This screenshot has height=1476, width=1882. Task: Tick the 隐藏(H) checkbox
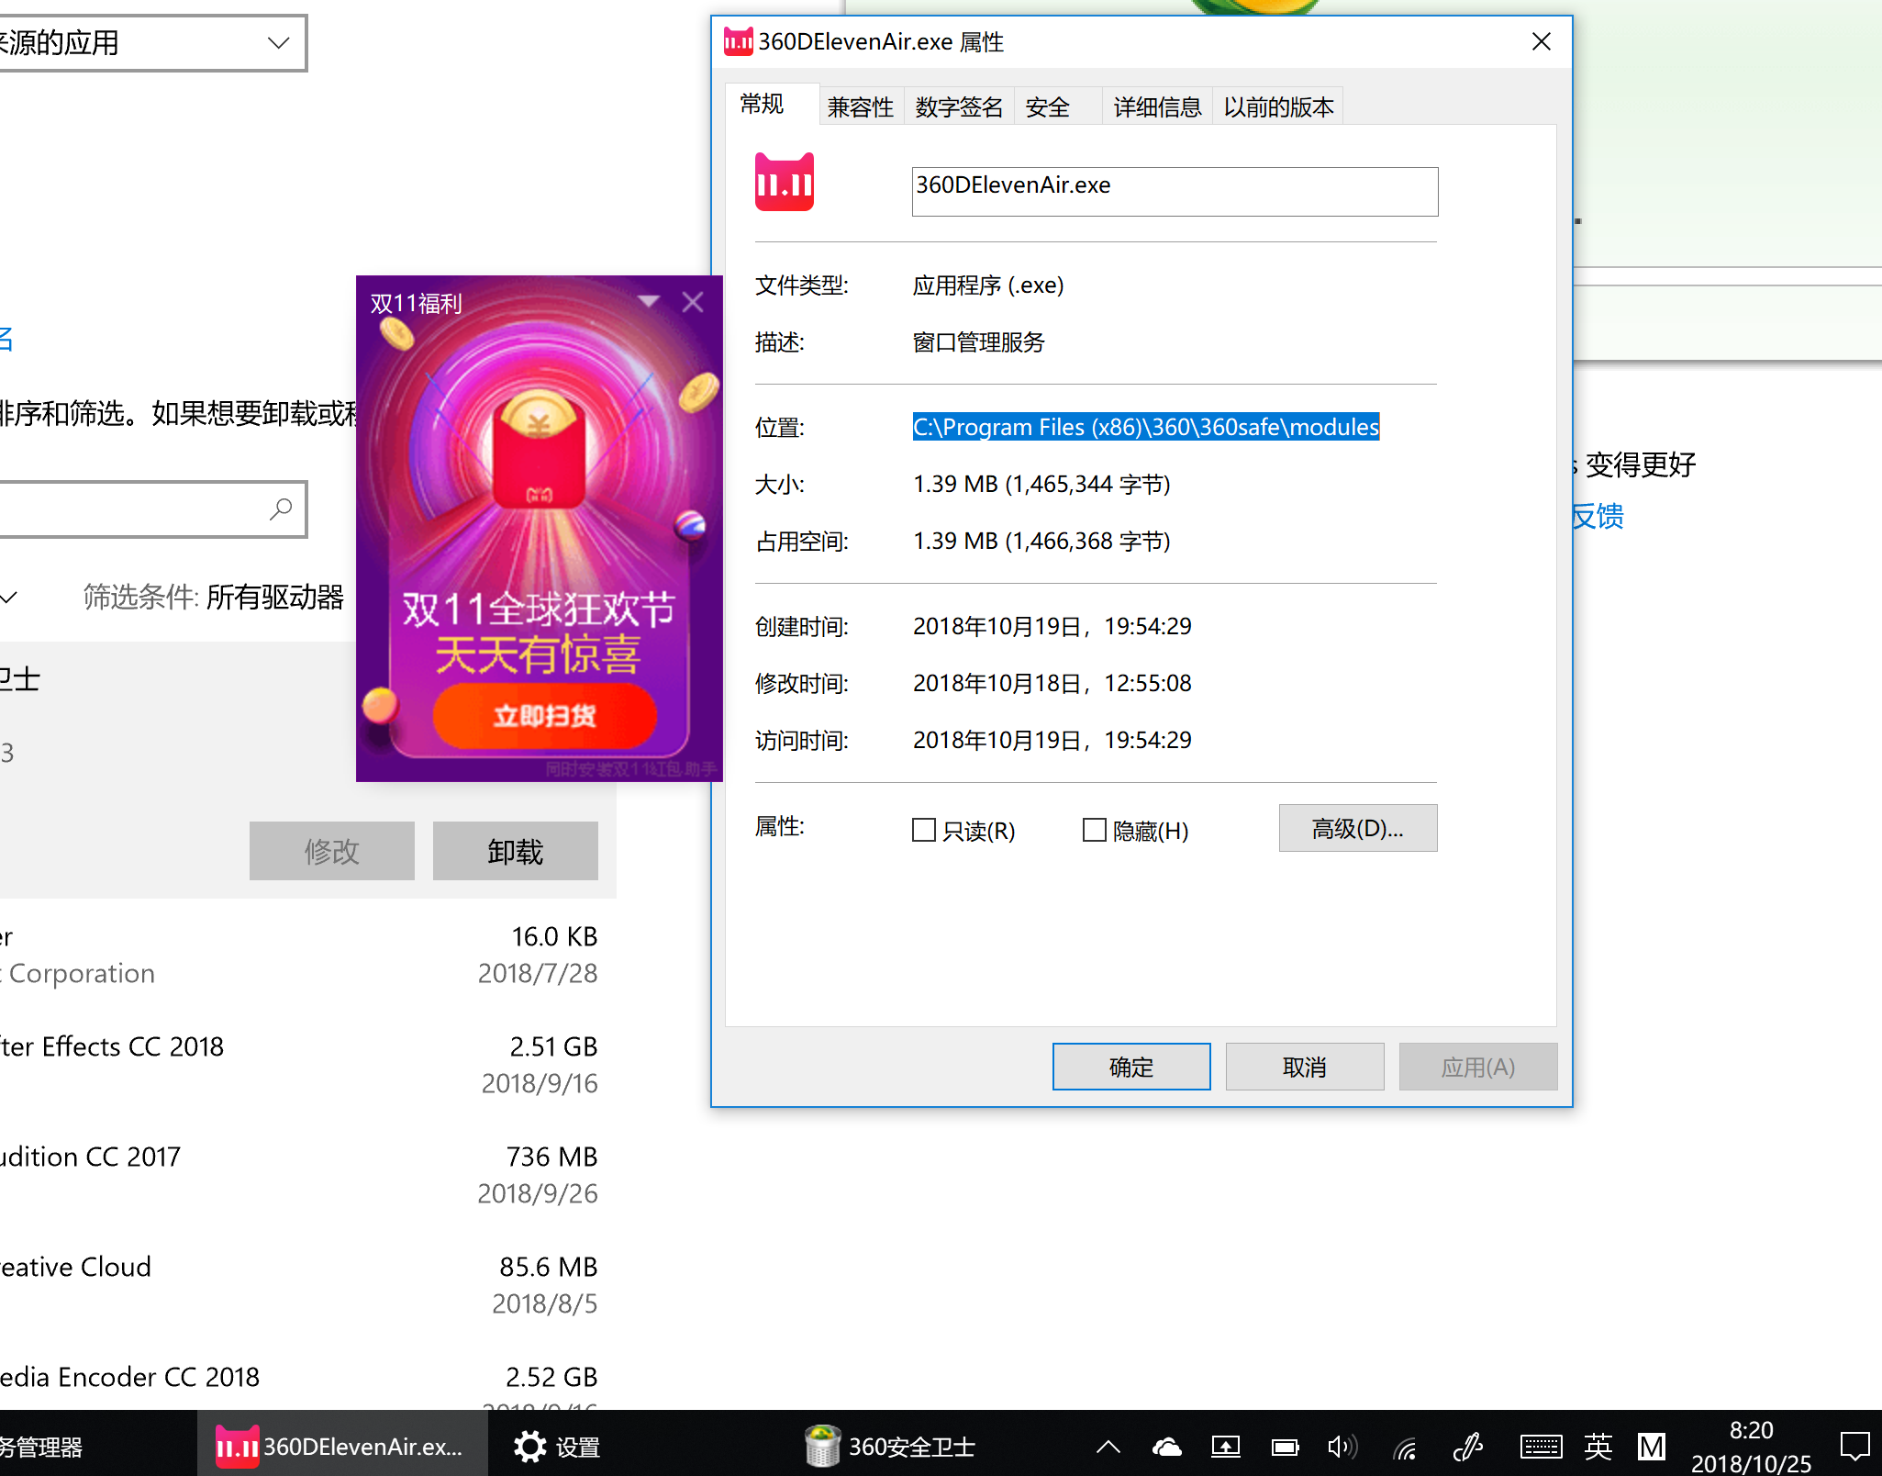(1095, 830)
